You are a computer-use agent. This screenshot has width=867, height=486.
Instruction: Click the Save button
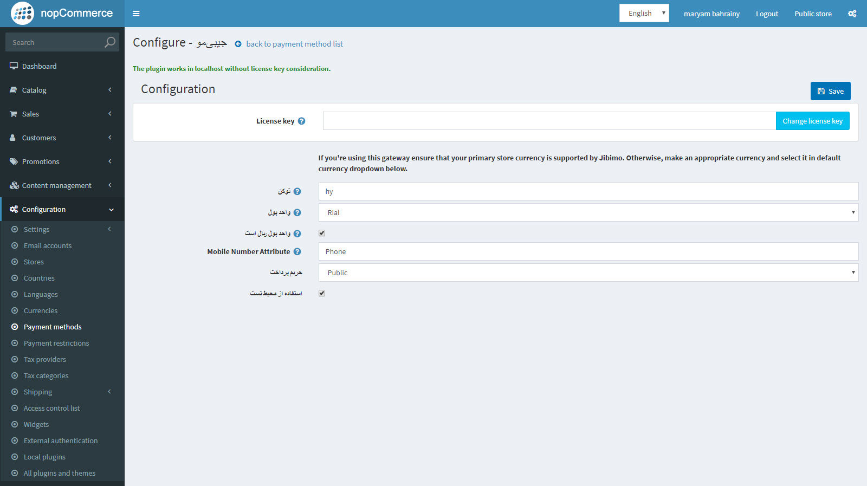tap(830, 91)
